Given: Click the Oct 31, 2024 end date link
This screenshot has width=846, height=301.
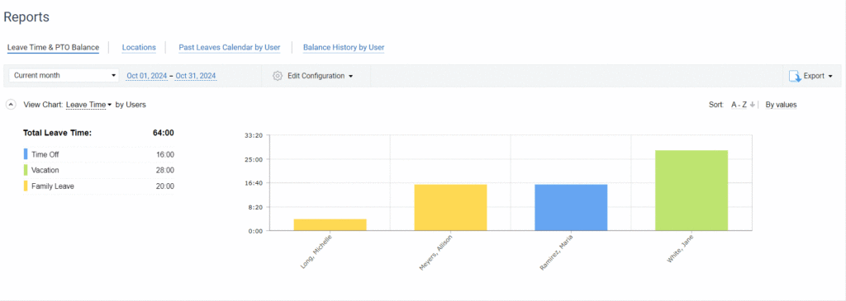Looking at the screenshot, I should click(196, 76).
